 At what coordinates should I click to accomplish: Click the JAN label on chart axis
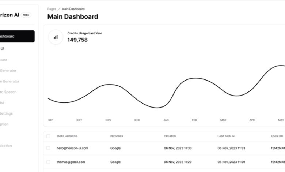(x=166, y=120)
